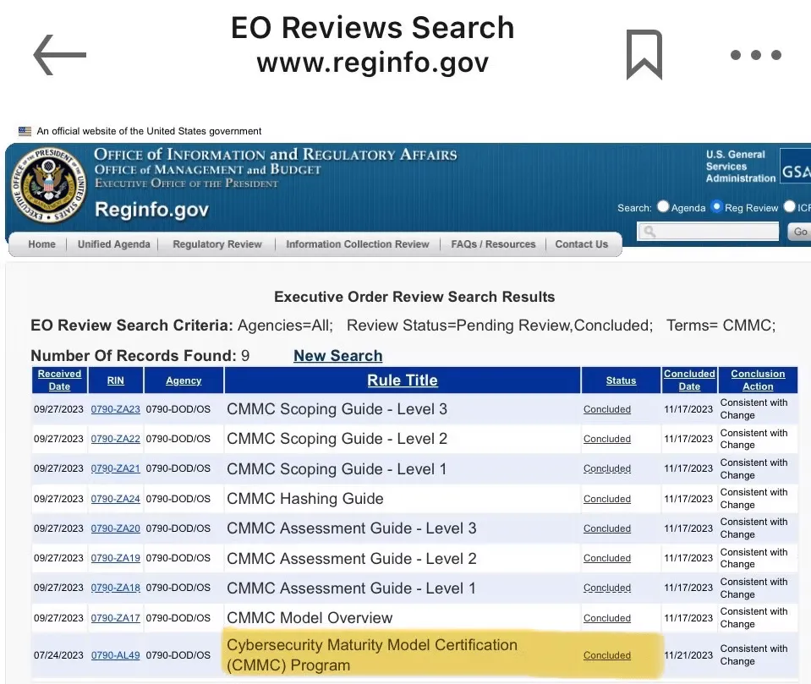Select the 'CMMC Hashing Guide' rule title
811x684 pixels.
[x=305, y=498]
